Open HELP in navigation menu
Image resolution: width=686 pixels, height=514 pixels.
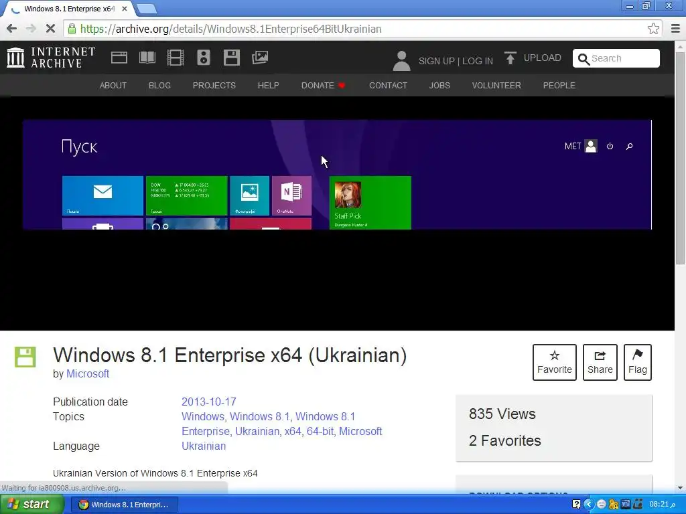(268, 85)
